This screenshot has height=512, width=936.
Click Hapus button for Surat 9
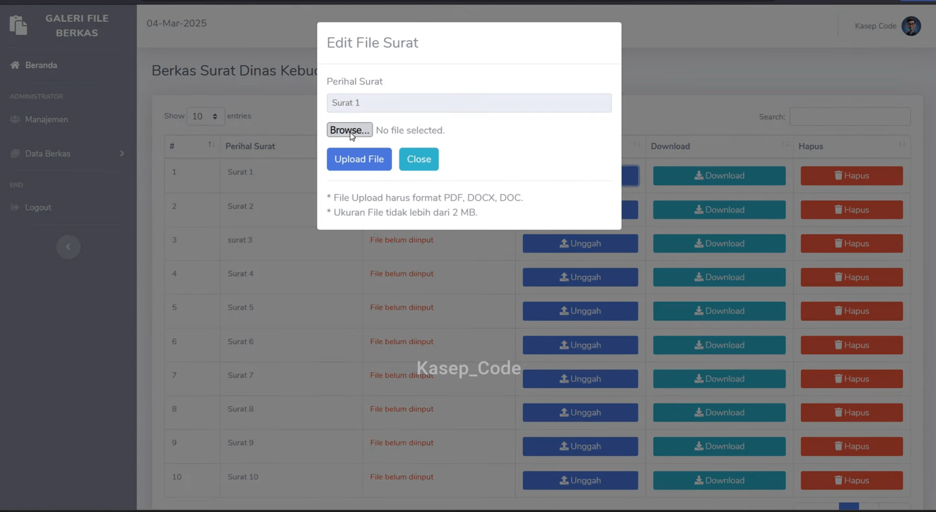tap(851, 446)
